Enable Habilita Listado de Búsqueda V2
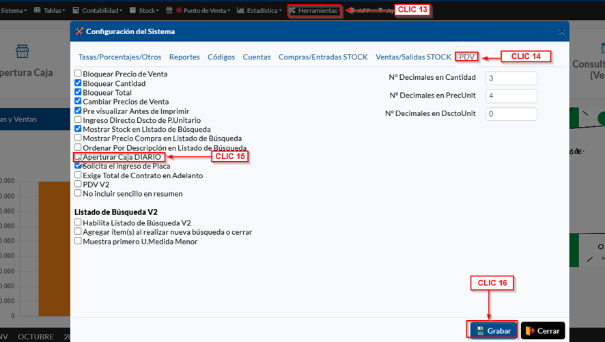 [78, 223]
